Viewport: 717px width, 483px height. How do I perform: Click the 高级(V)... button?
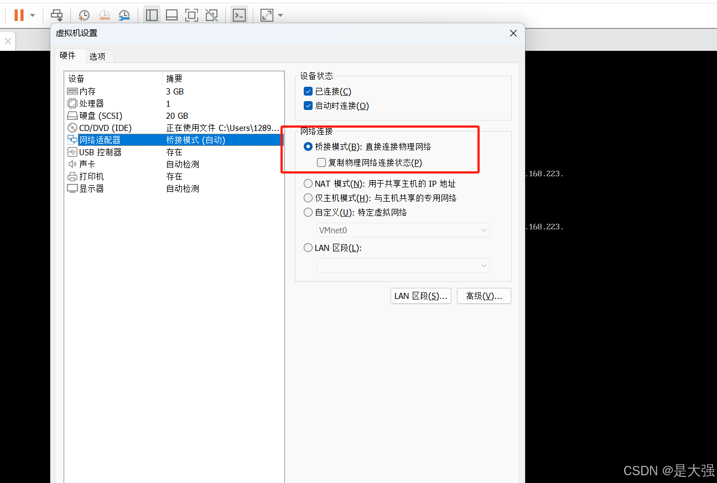pyautogui.click(x=484, y=296)
